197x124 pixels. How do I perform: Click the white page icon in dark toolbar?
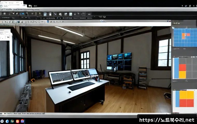point(50,14)
